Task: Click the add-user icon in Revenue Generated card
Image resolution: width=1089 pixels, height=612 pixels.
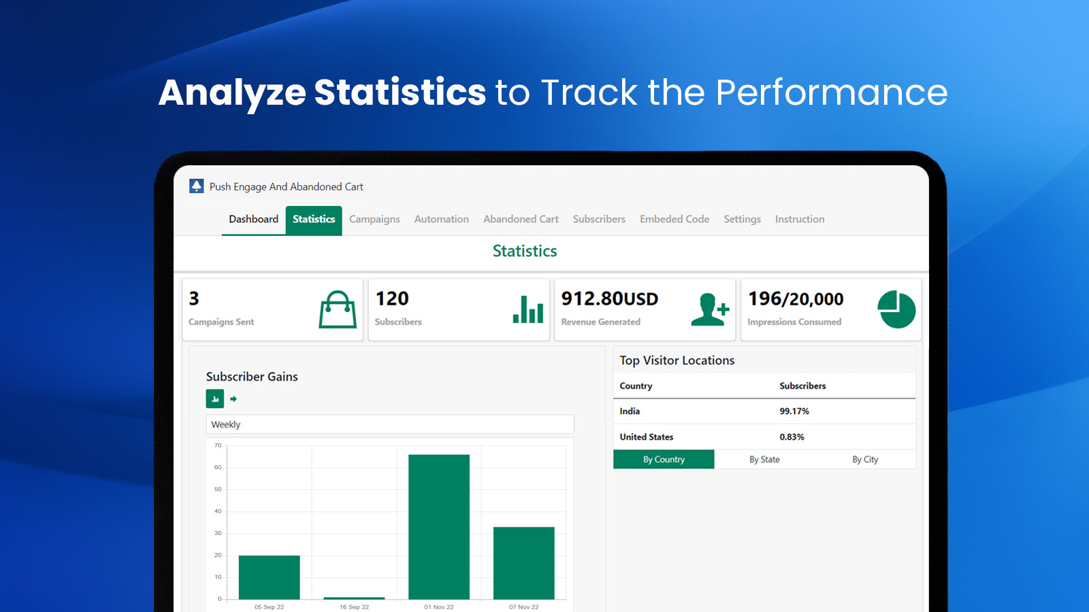Action: (x=710, y=309)
